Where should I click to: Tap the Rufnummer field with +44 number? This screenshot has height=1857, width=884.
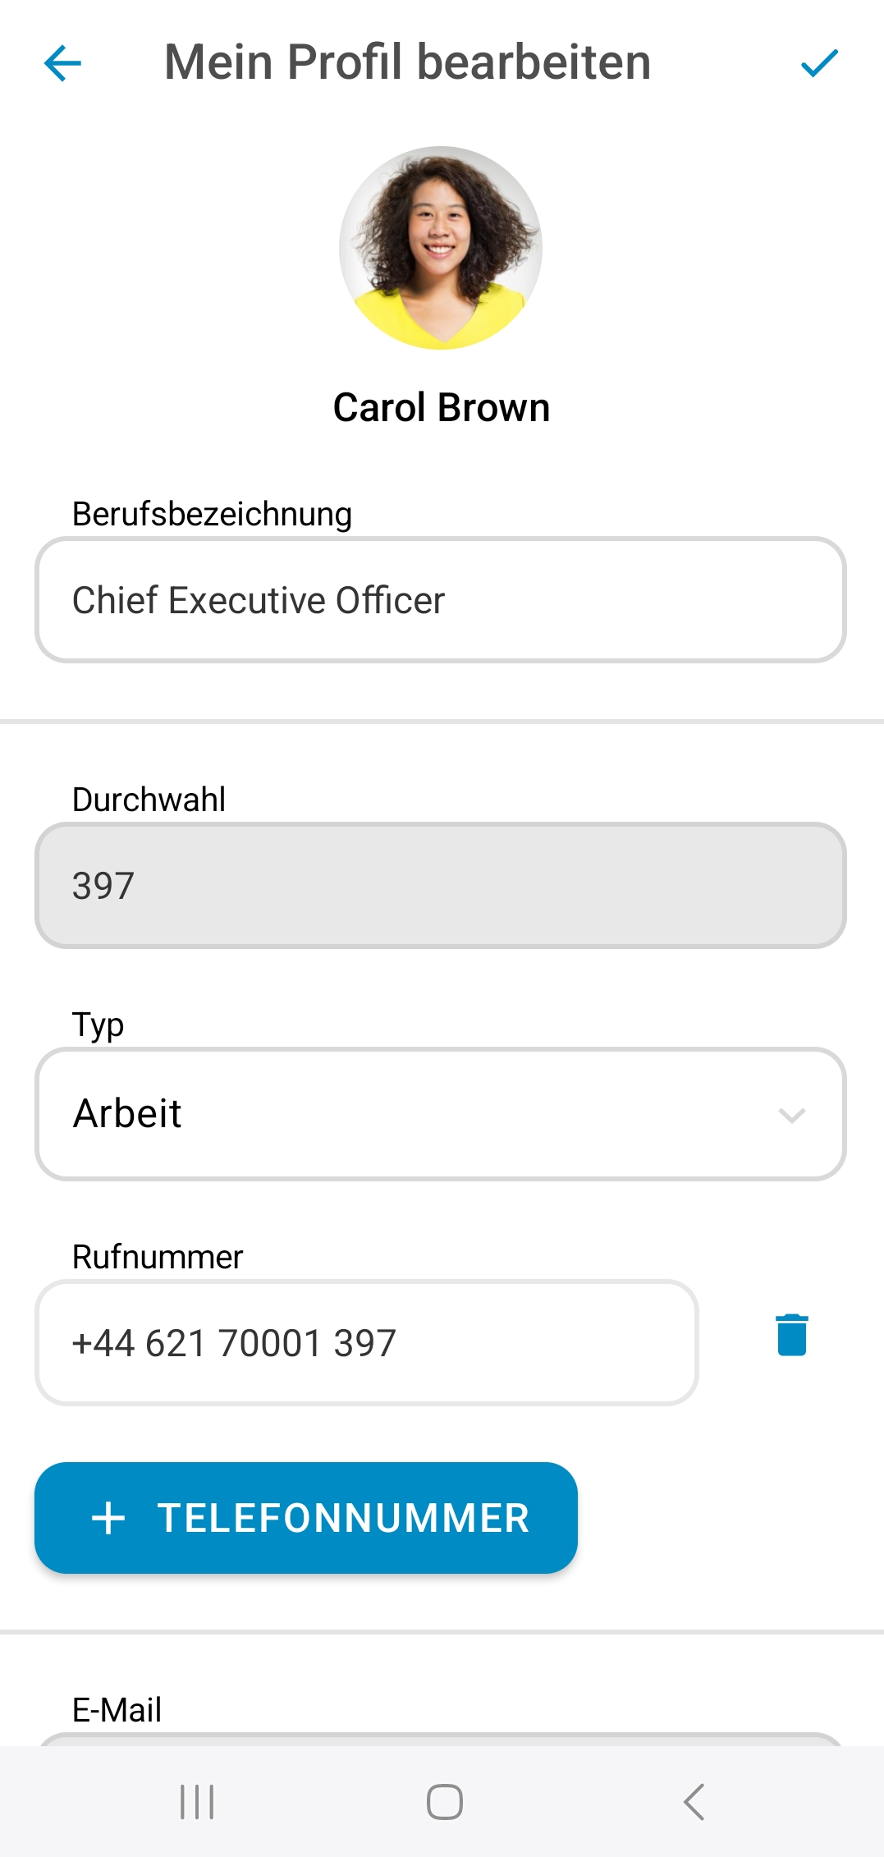(367, 1343)
